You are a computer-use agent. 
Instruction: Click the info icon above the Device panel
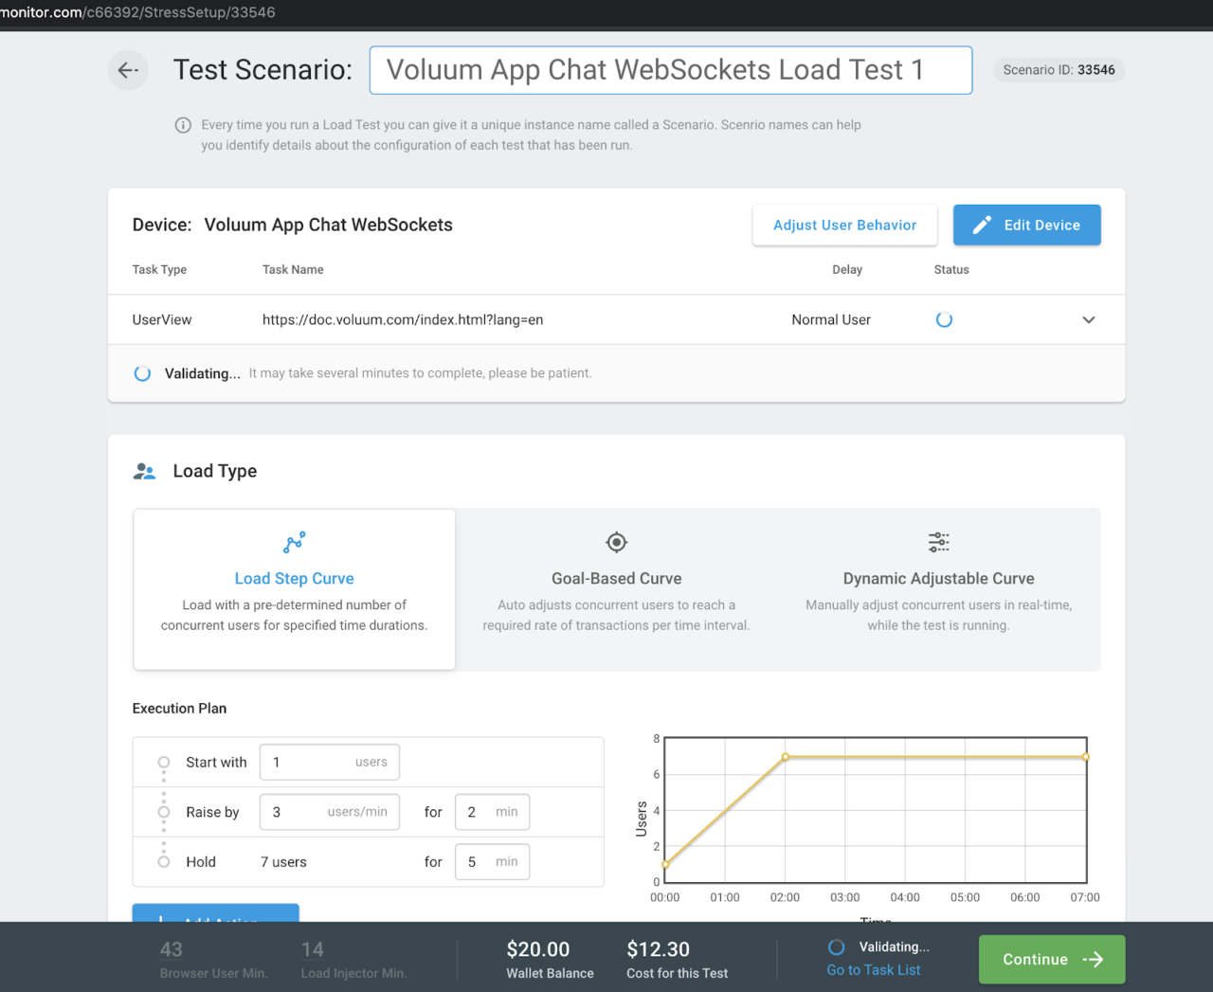(181, 124)
